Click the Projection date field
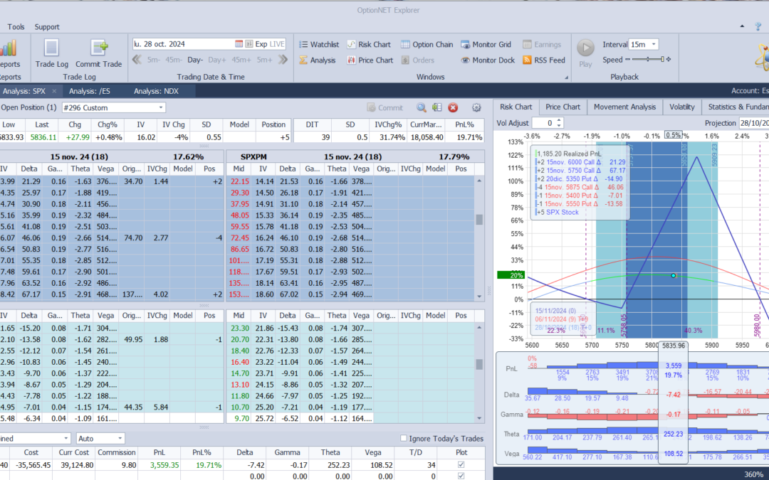Viewport: 769px width, 480px height. pyautogui.click(x=754, y=123)
